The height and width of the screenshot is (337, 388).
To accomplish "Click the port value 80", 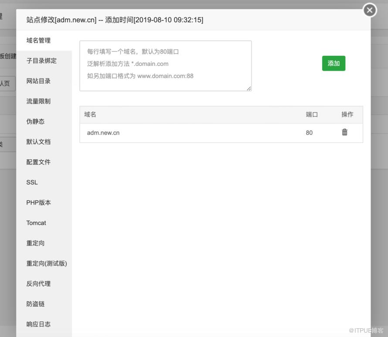I will (309, 133).
